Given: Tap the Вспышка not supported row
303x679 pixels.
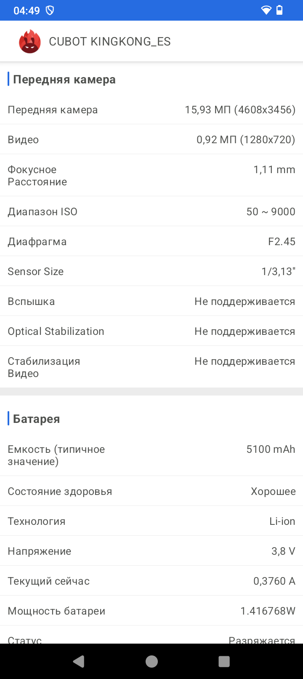Looking at the screenshot, I should pyautogui.click(x=151, y=302).
